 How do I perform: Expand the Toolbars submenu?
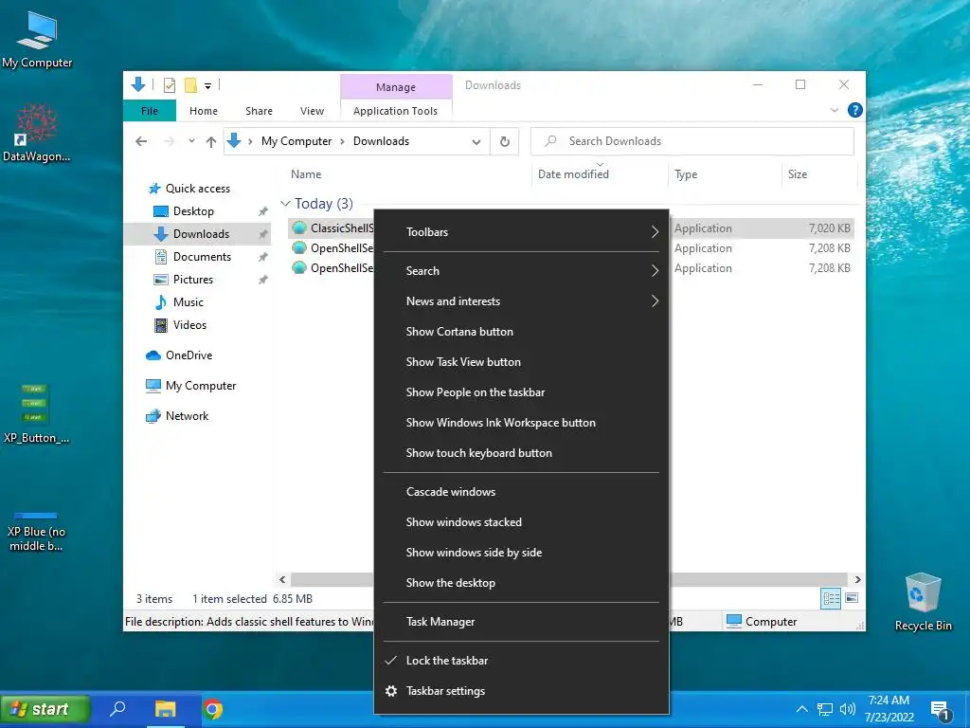(x=522, y=232)
